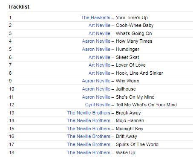Click The Neville Brothers link beside Wake Up
This screenshot has width=193, height=161.
(x=89, y=152)
